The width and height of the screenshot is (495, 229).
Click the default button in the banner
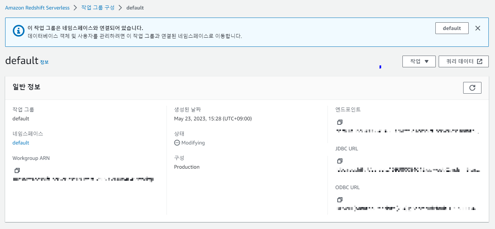click(452, 28)
